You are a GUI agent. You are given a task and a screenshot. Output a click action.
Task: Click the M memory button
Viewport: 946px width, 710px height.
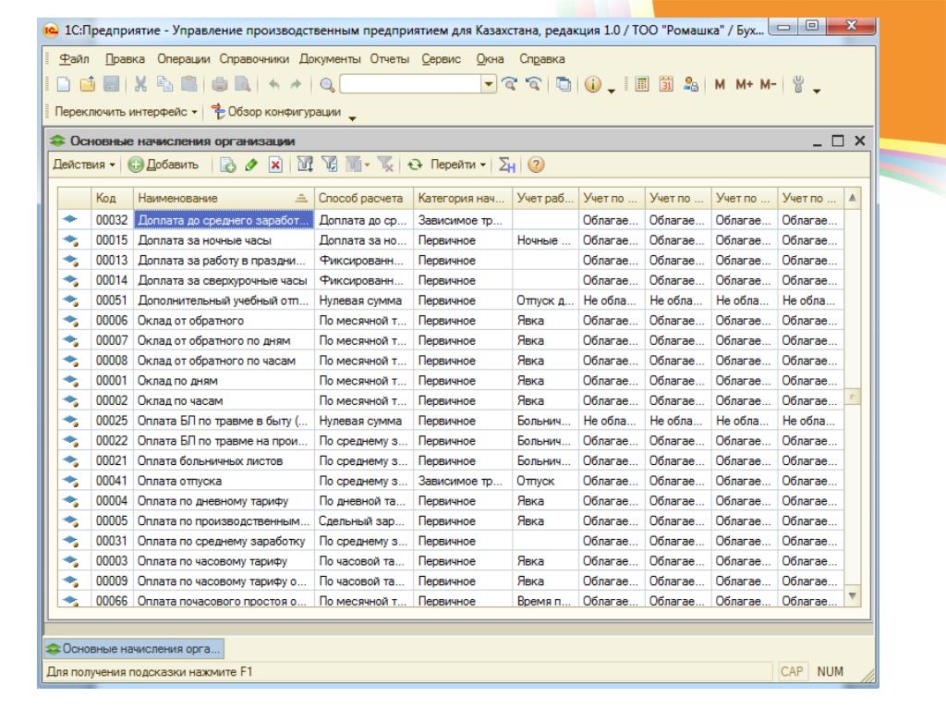(719, 84)
